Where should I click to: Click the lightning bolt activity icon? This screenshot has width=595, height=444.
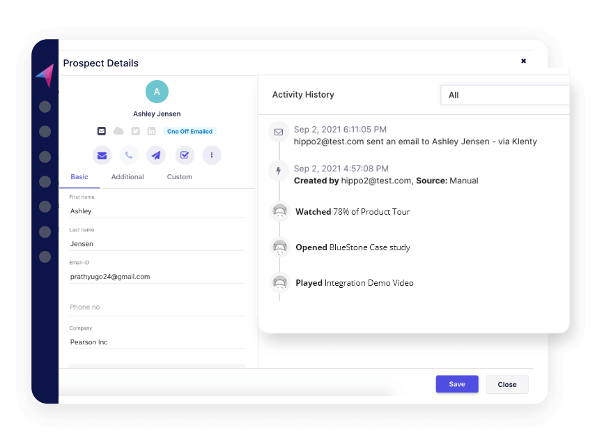tap(278, 170)
